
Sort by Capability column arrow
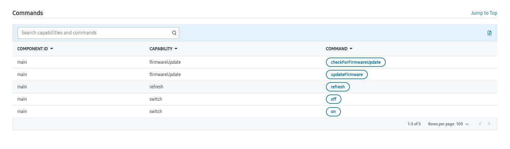coord(176,49)
